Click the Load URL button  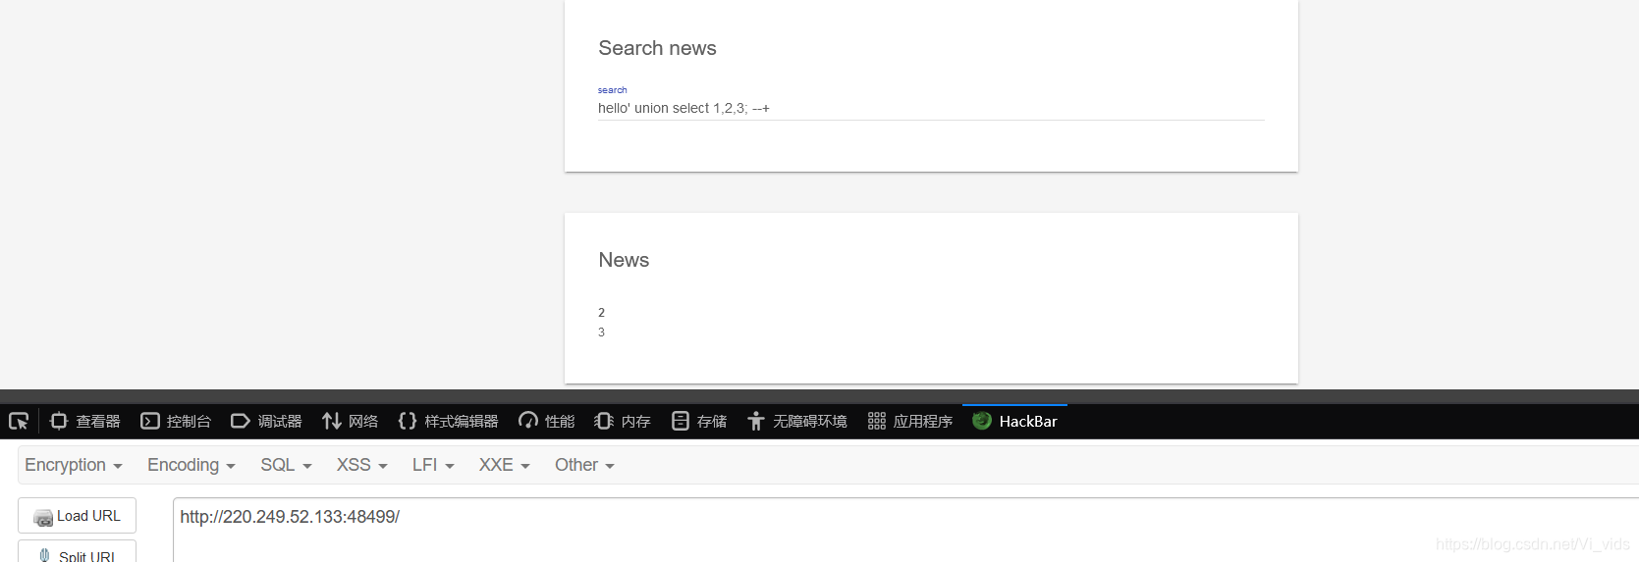pos(77,516)
